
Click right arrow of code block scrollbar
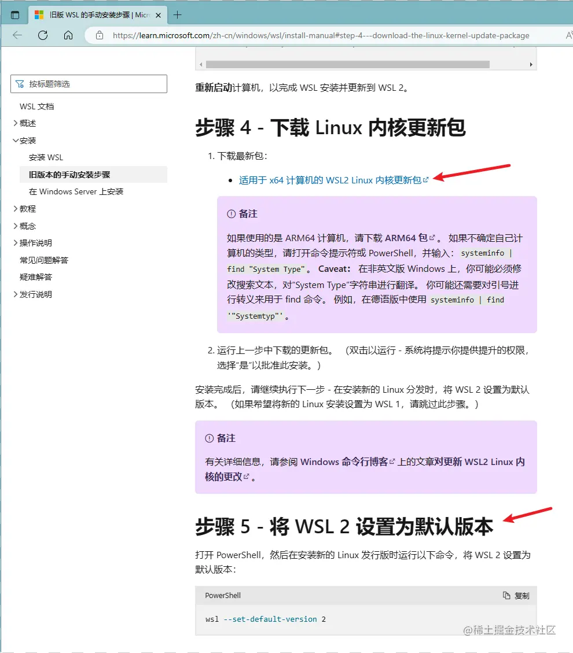click(531, 65)
